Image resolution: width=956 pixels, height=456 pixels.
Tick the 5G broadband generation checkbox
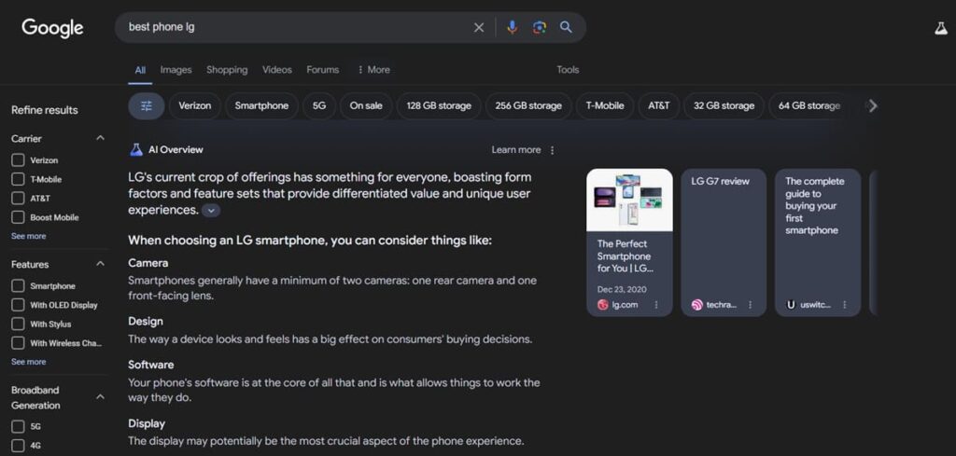click(x=18, y=426)
